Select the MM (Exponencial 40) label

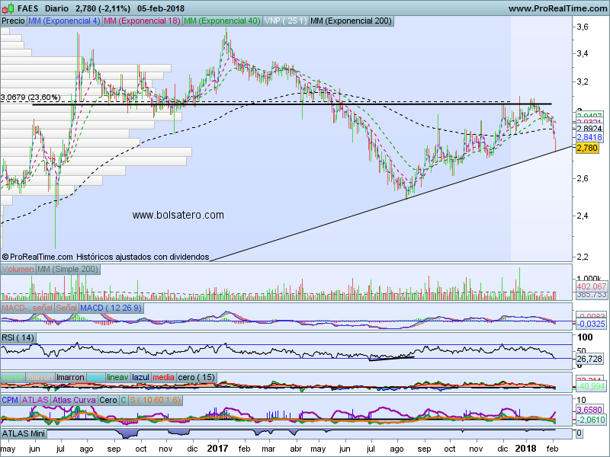tap(222, 21)
